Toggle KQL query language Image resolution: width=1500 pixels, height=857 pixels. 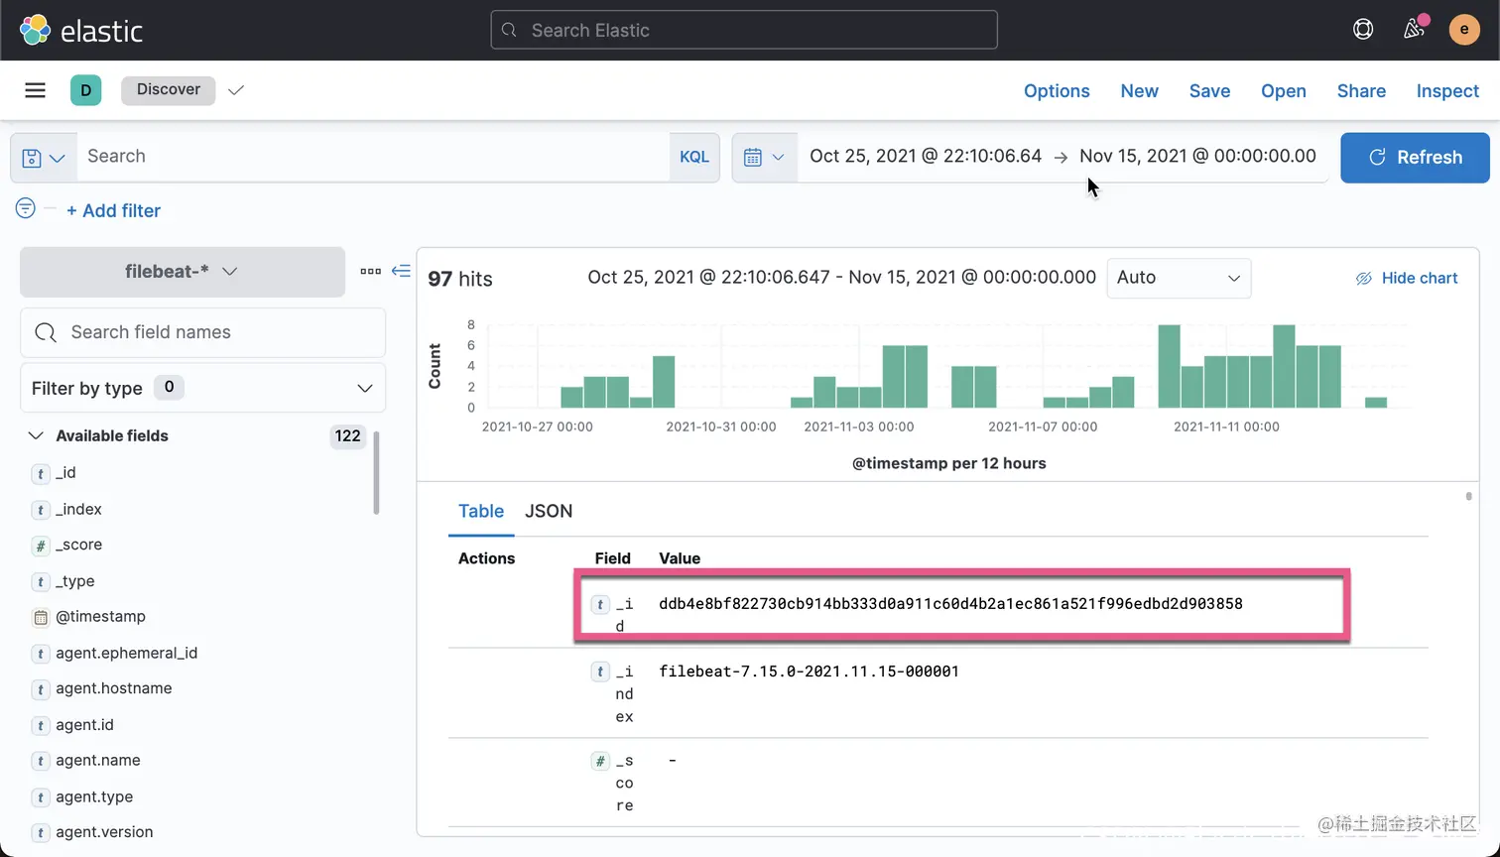694,157
